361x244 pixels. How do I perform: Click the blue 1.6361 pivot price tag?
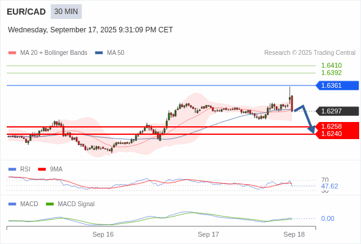(x=337, y=85)
